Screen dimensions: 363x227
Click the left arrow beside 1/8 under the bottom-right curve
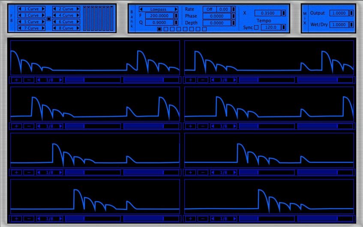coord(213,219)
